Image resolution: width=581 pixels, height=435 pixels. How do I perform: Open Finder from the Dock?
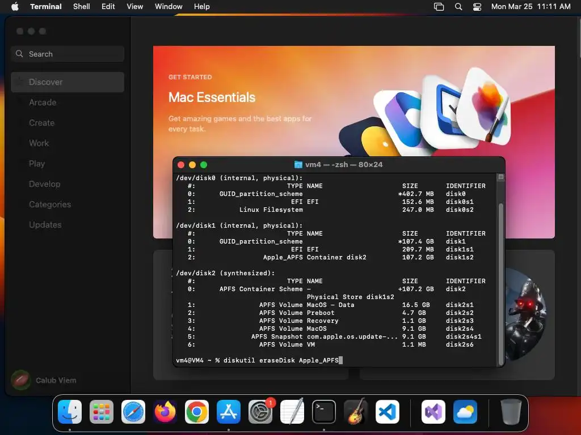pyautogui.click(x=70, y=411)
